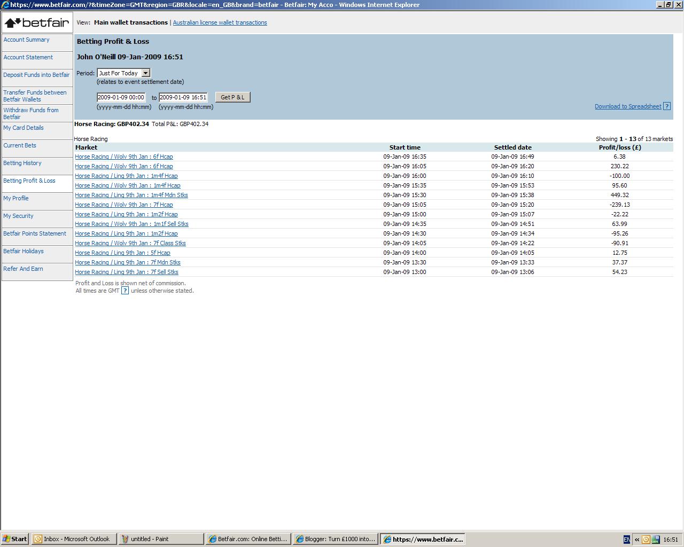Click the language indicator in system tray
Viewport: 684px width, 547px height.
tap(627, 540)
